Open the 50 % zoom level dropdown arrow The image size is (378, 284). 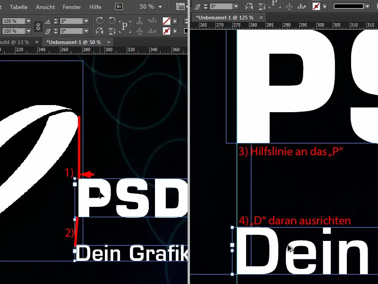click(x=160, y=7)
